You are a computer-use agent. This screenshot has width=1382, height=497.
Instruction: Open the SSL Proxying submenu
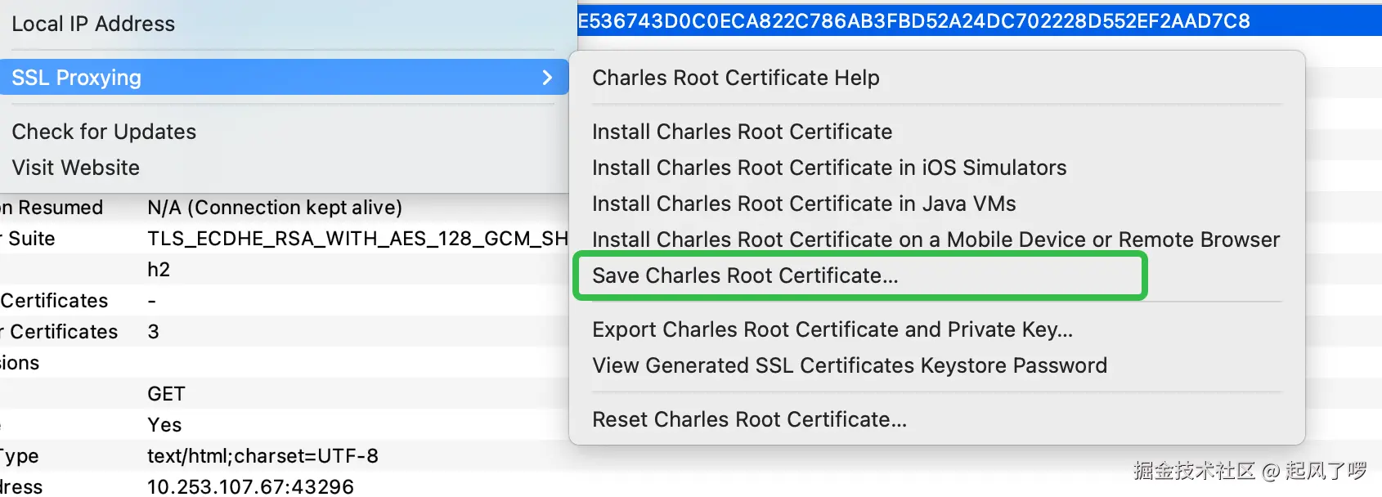coord(284,78)
